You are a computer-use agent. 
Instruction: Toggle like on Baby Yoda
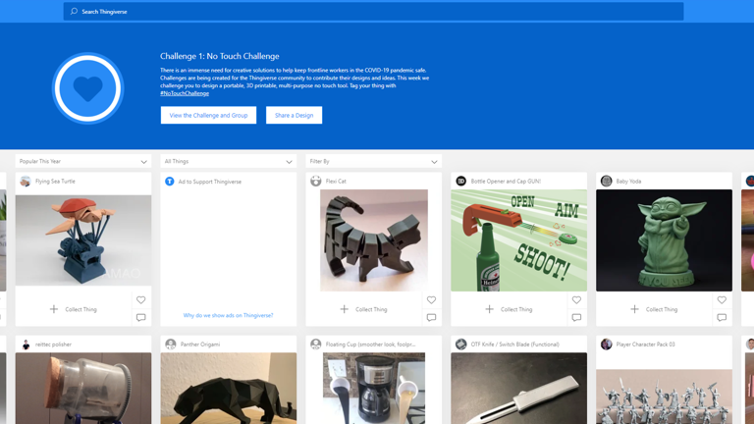click(722, 300)
